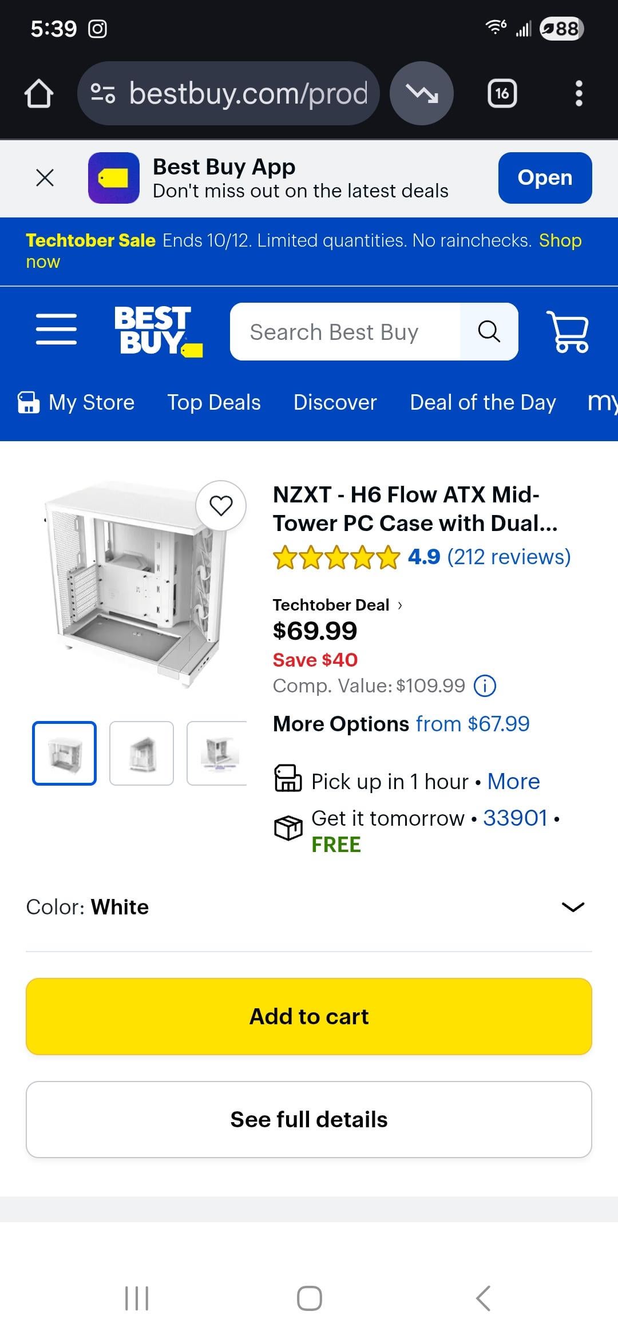The height and width of the screenshot is (1339, 618).
Task: Expand the Techtober Deal chevron
Action: coord(400,605)
